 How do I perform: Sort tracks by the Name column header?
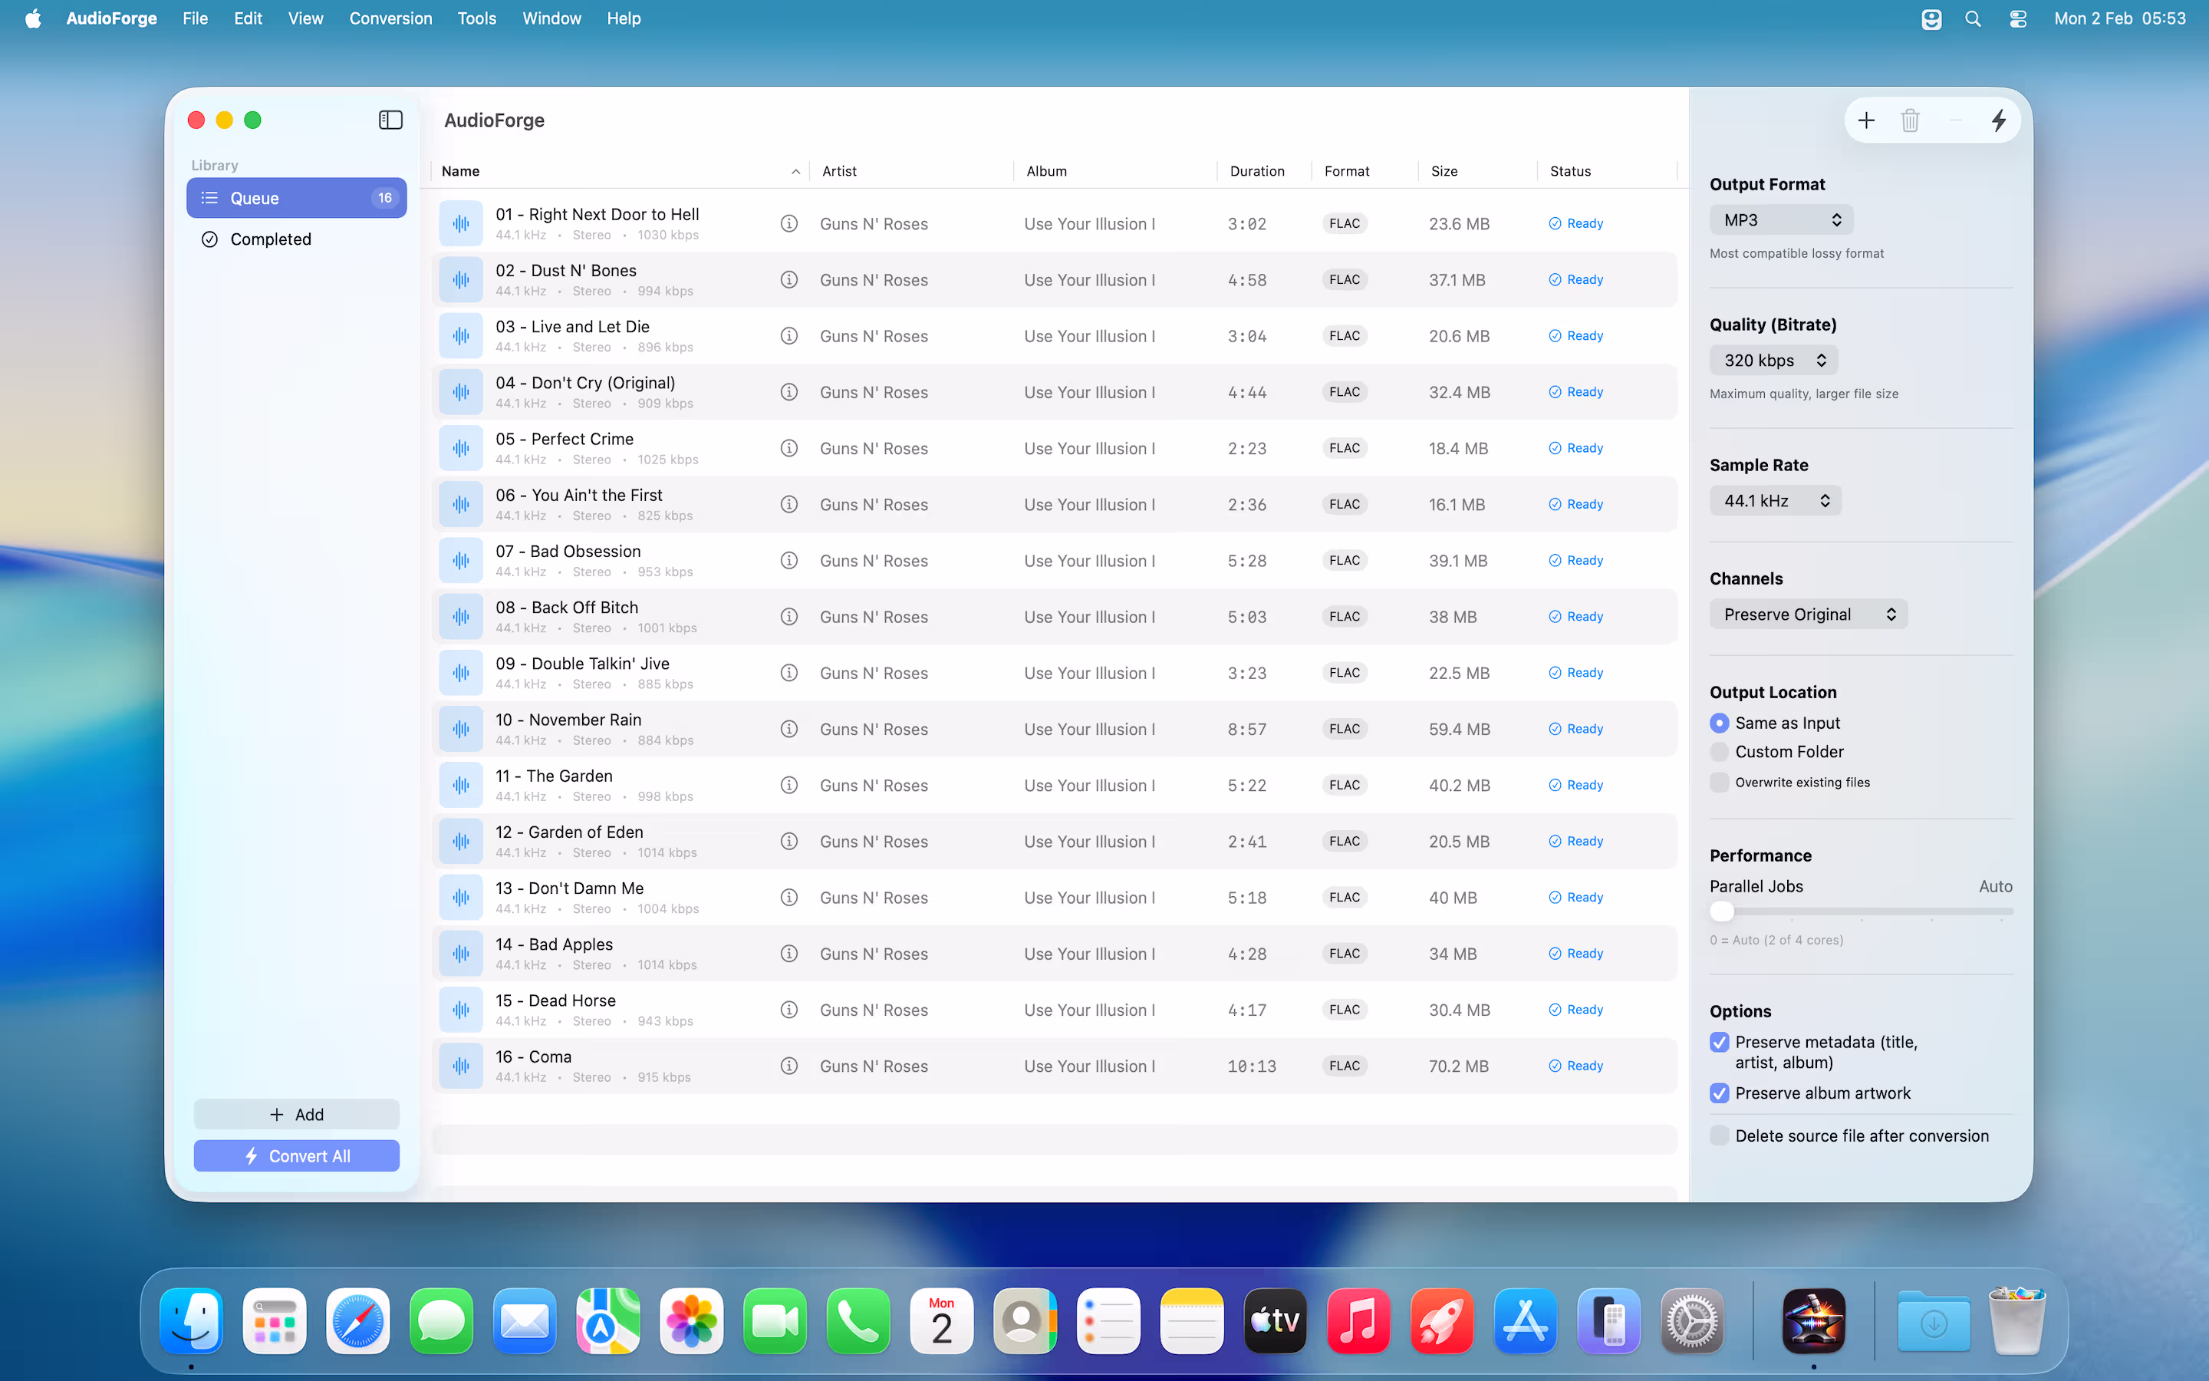click(460, 171)
